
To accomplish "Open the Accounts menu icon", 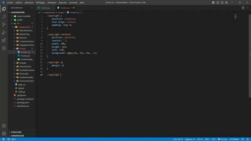I will [4, 126].
